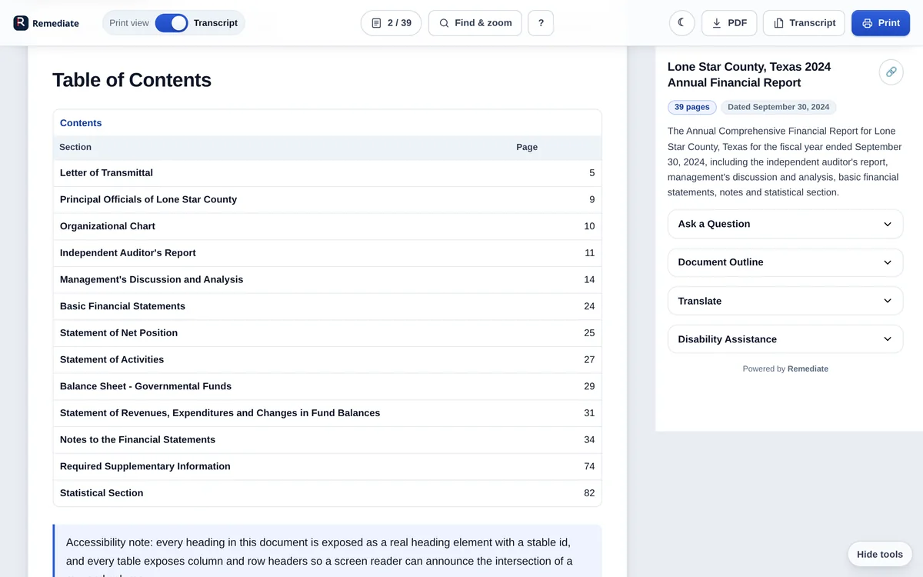
Task: Select Basic Financial Statements entry
Action: [327, 306]
